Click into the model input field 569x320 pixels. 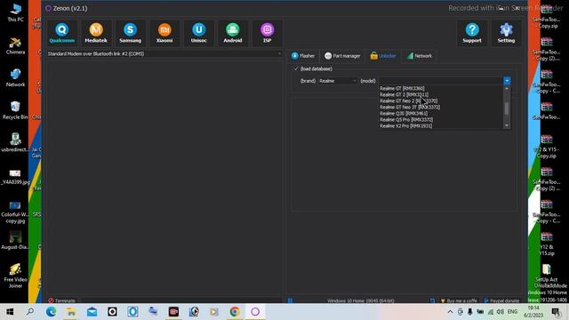(x=441, y=81)
